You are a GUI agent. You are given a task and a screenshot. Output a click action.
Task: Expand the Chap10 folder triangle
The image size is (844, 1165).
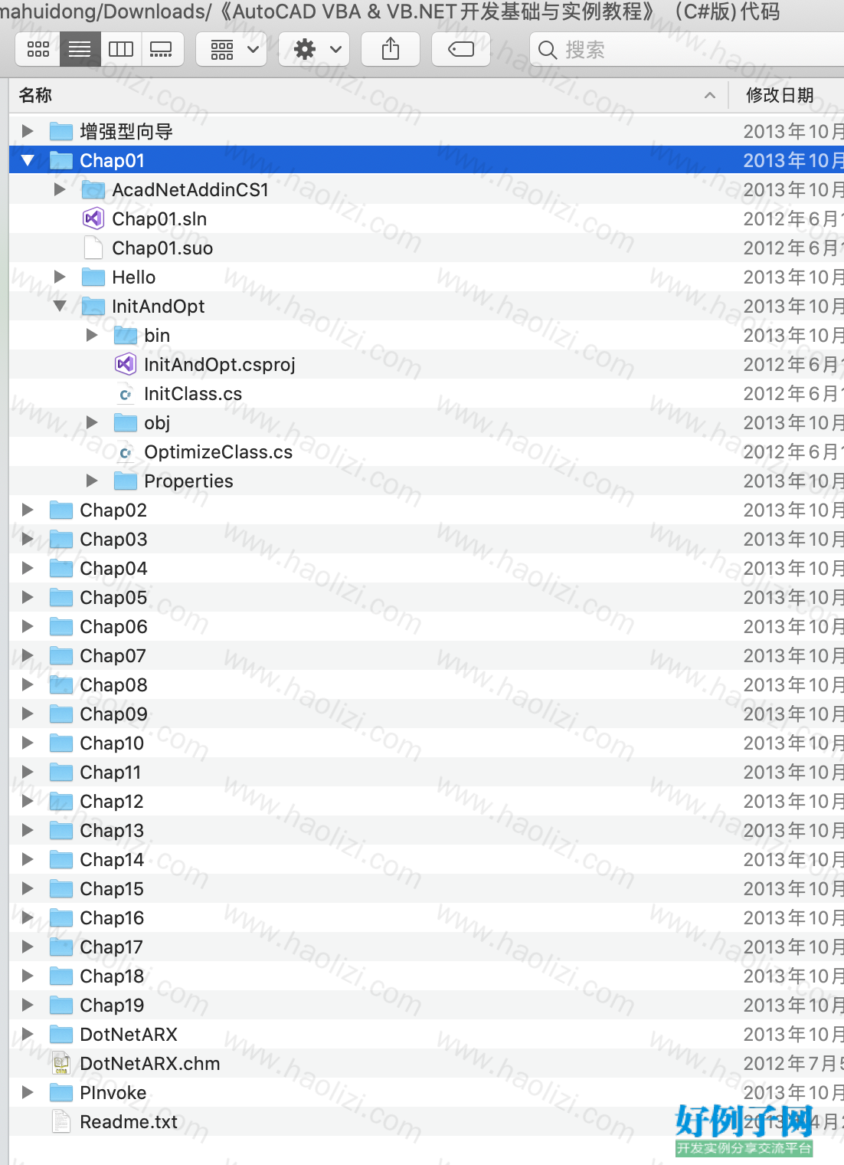pyautogui.click(x=28, y=743)
